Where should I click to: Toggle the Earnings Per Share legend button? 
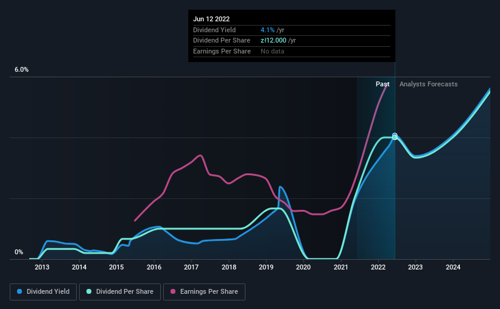204,291
